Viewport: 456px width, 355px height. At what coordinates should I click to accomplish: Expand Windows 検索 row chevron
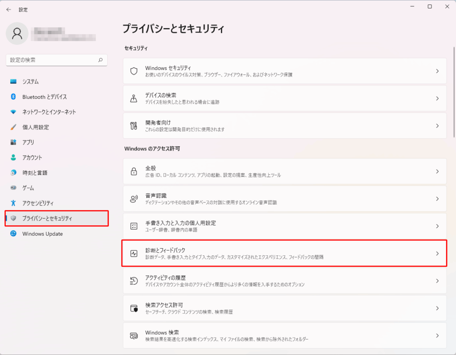pyautogui.click(x=437, y=335)
